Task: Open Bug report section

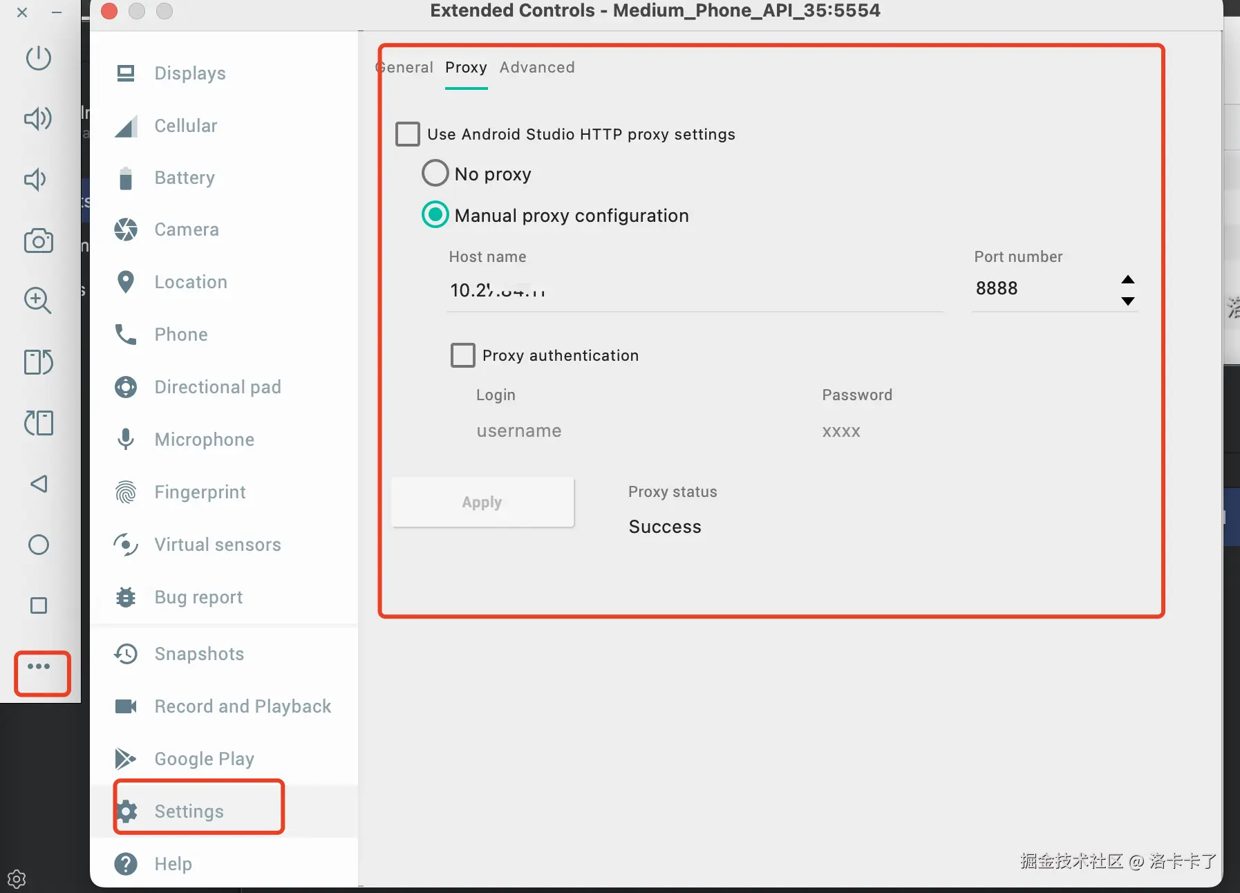Action: coord(224,597)
